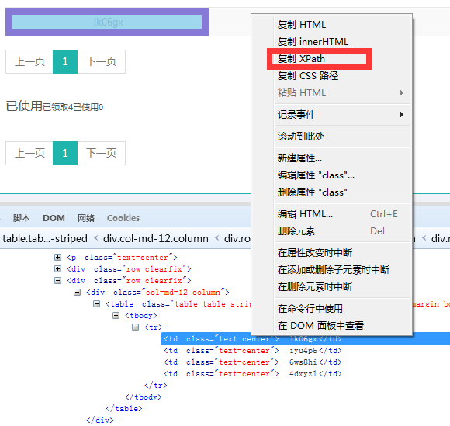This screenshot has width=450, height=426.
Task: Switch to the DOM tab
Action: coord(54,218)
